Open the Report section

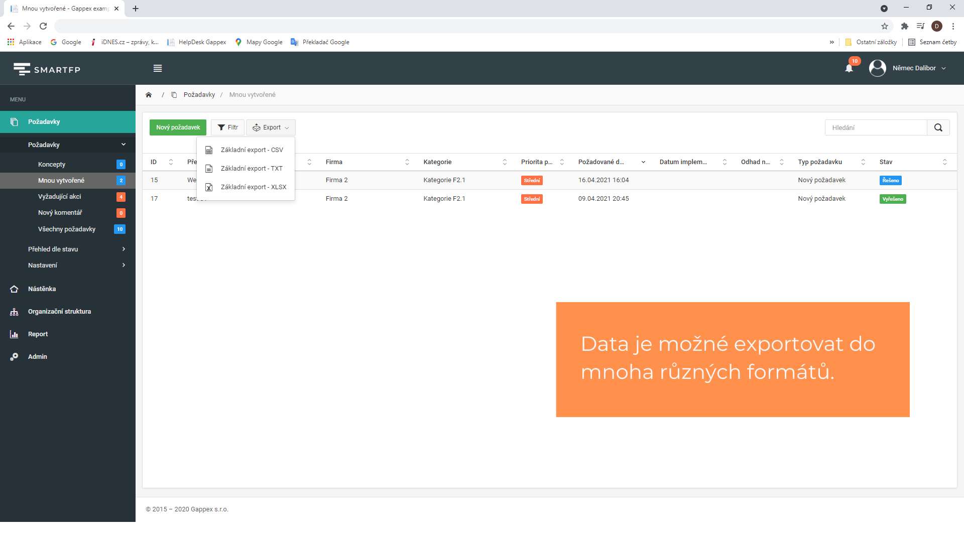coord(38,334)
